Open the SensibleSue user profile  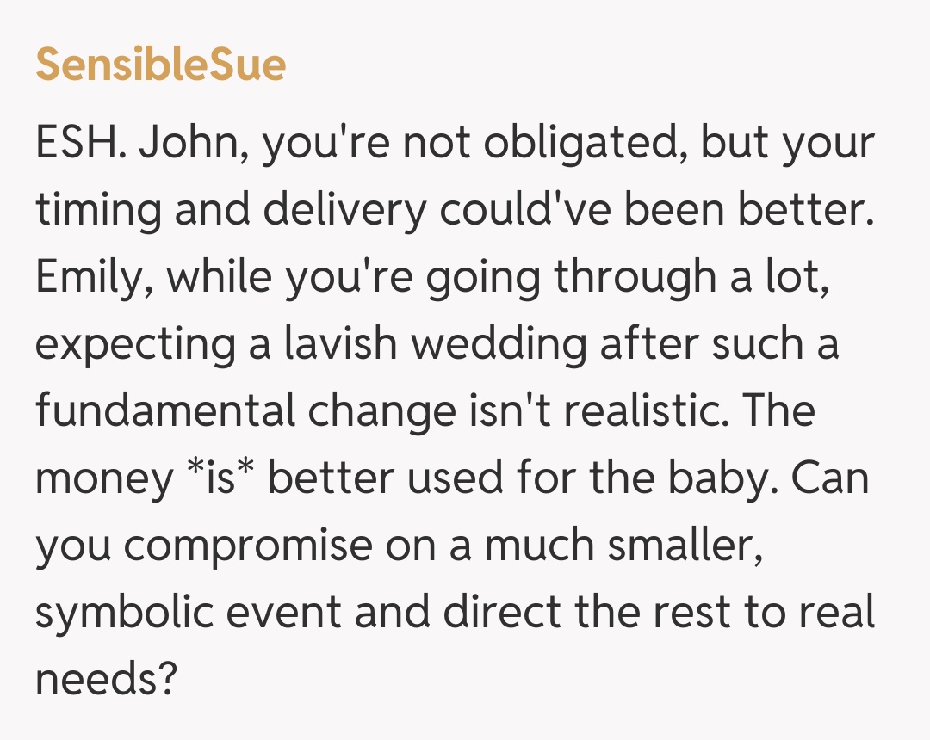(x=160, y=65)
